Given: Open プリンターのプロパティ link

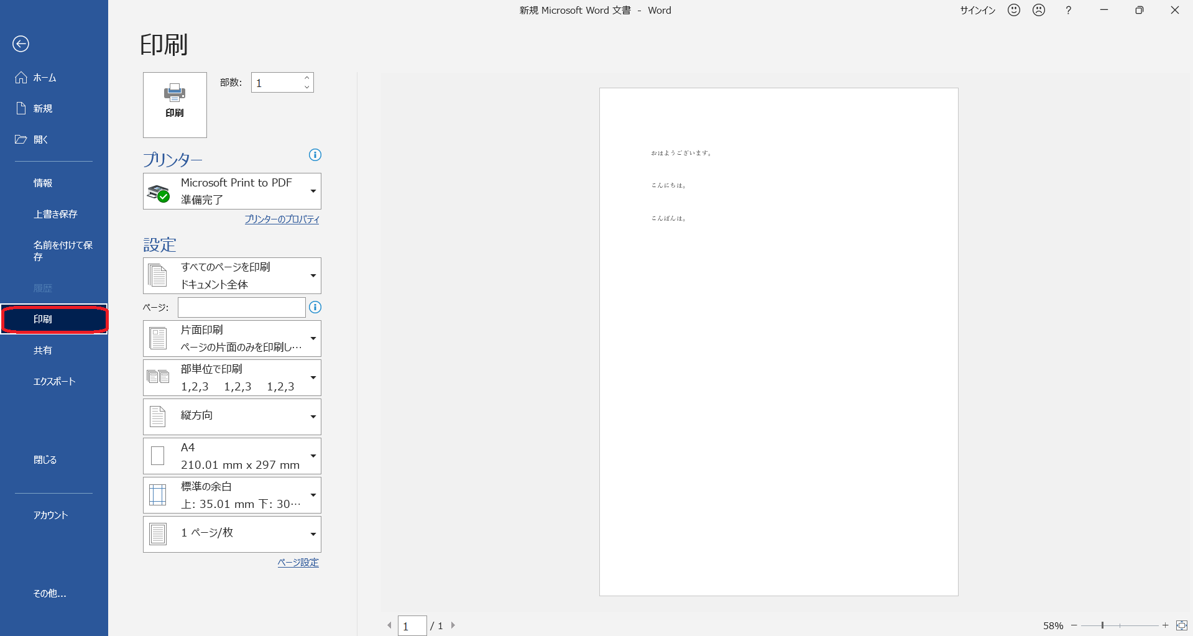Looking at the screenshot, I should point(282,219).
